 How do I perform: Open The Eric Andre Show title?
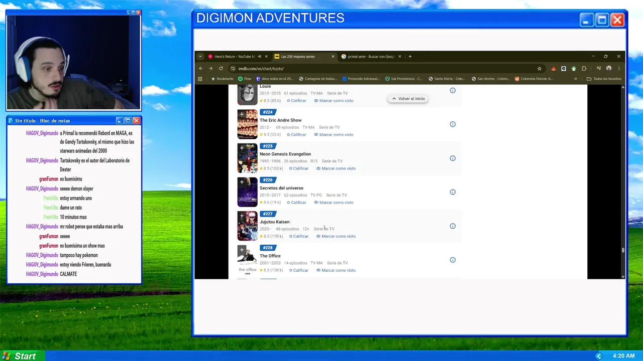[x=281, y=120]
